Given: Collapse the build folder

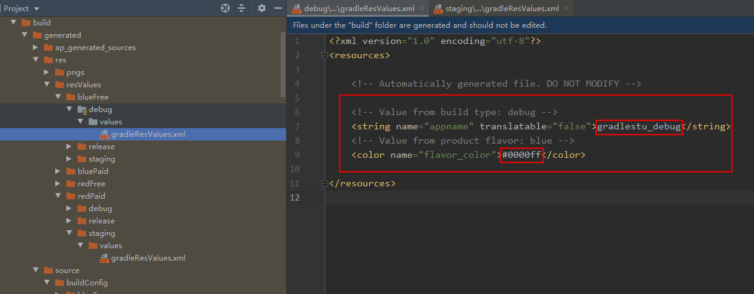Looking at the screenshot, I should tap(14, 23).
